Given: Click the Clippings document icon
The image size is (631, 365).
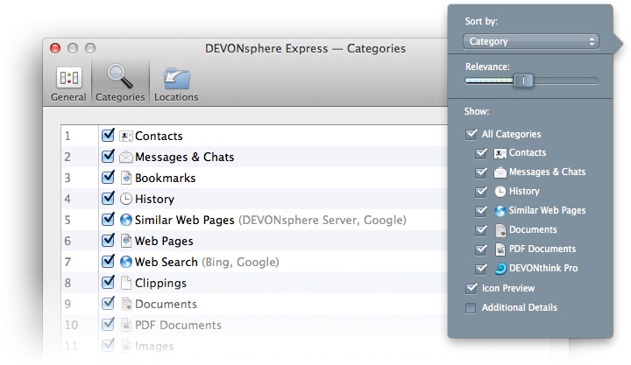Looking at the screenshot, I should click(x=125, y=283).
